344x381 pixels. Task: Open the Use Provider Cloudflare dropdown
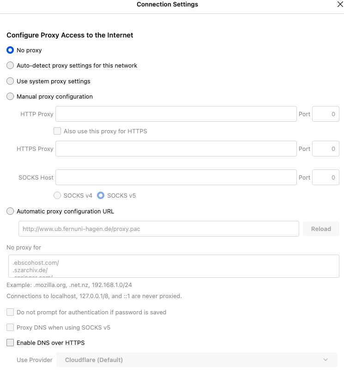[197, 360]
